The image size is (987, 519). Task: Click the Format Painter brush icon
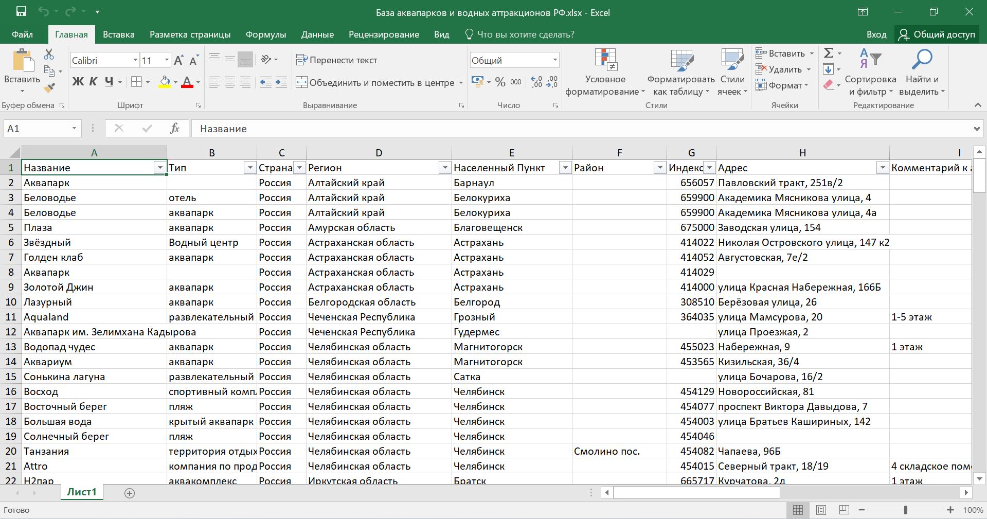pyautogui.click(x=49, y=88)
